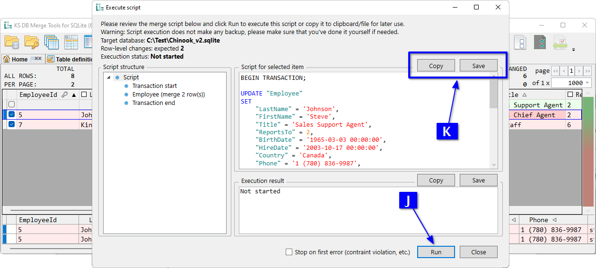Click the BEGIN TRANSACTION; line in script
This screenshot has width=596, height=268.
(x=273, y=78)
